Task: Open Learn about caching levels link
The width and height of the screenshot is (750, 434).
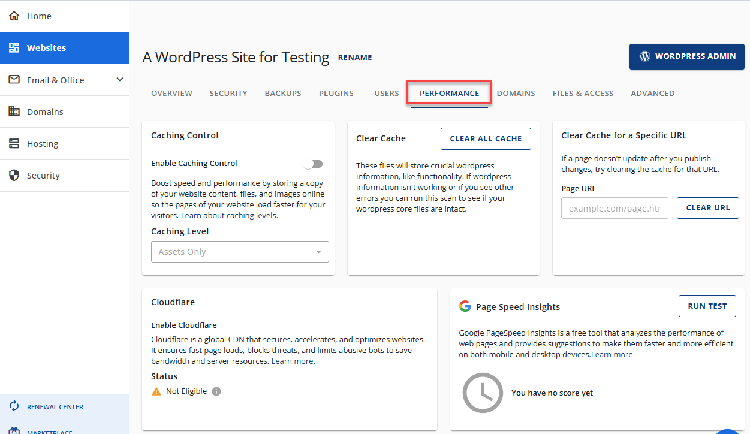Action: tap(229, 215)
